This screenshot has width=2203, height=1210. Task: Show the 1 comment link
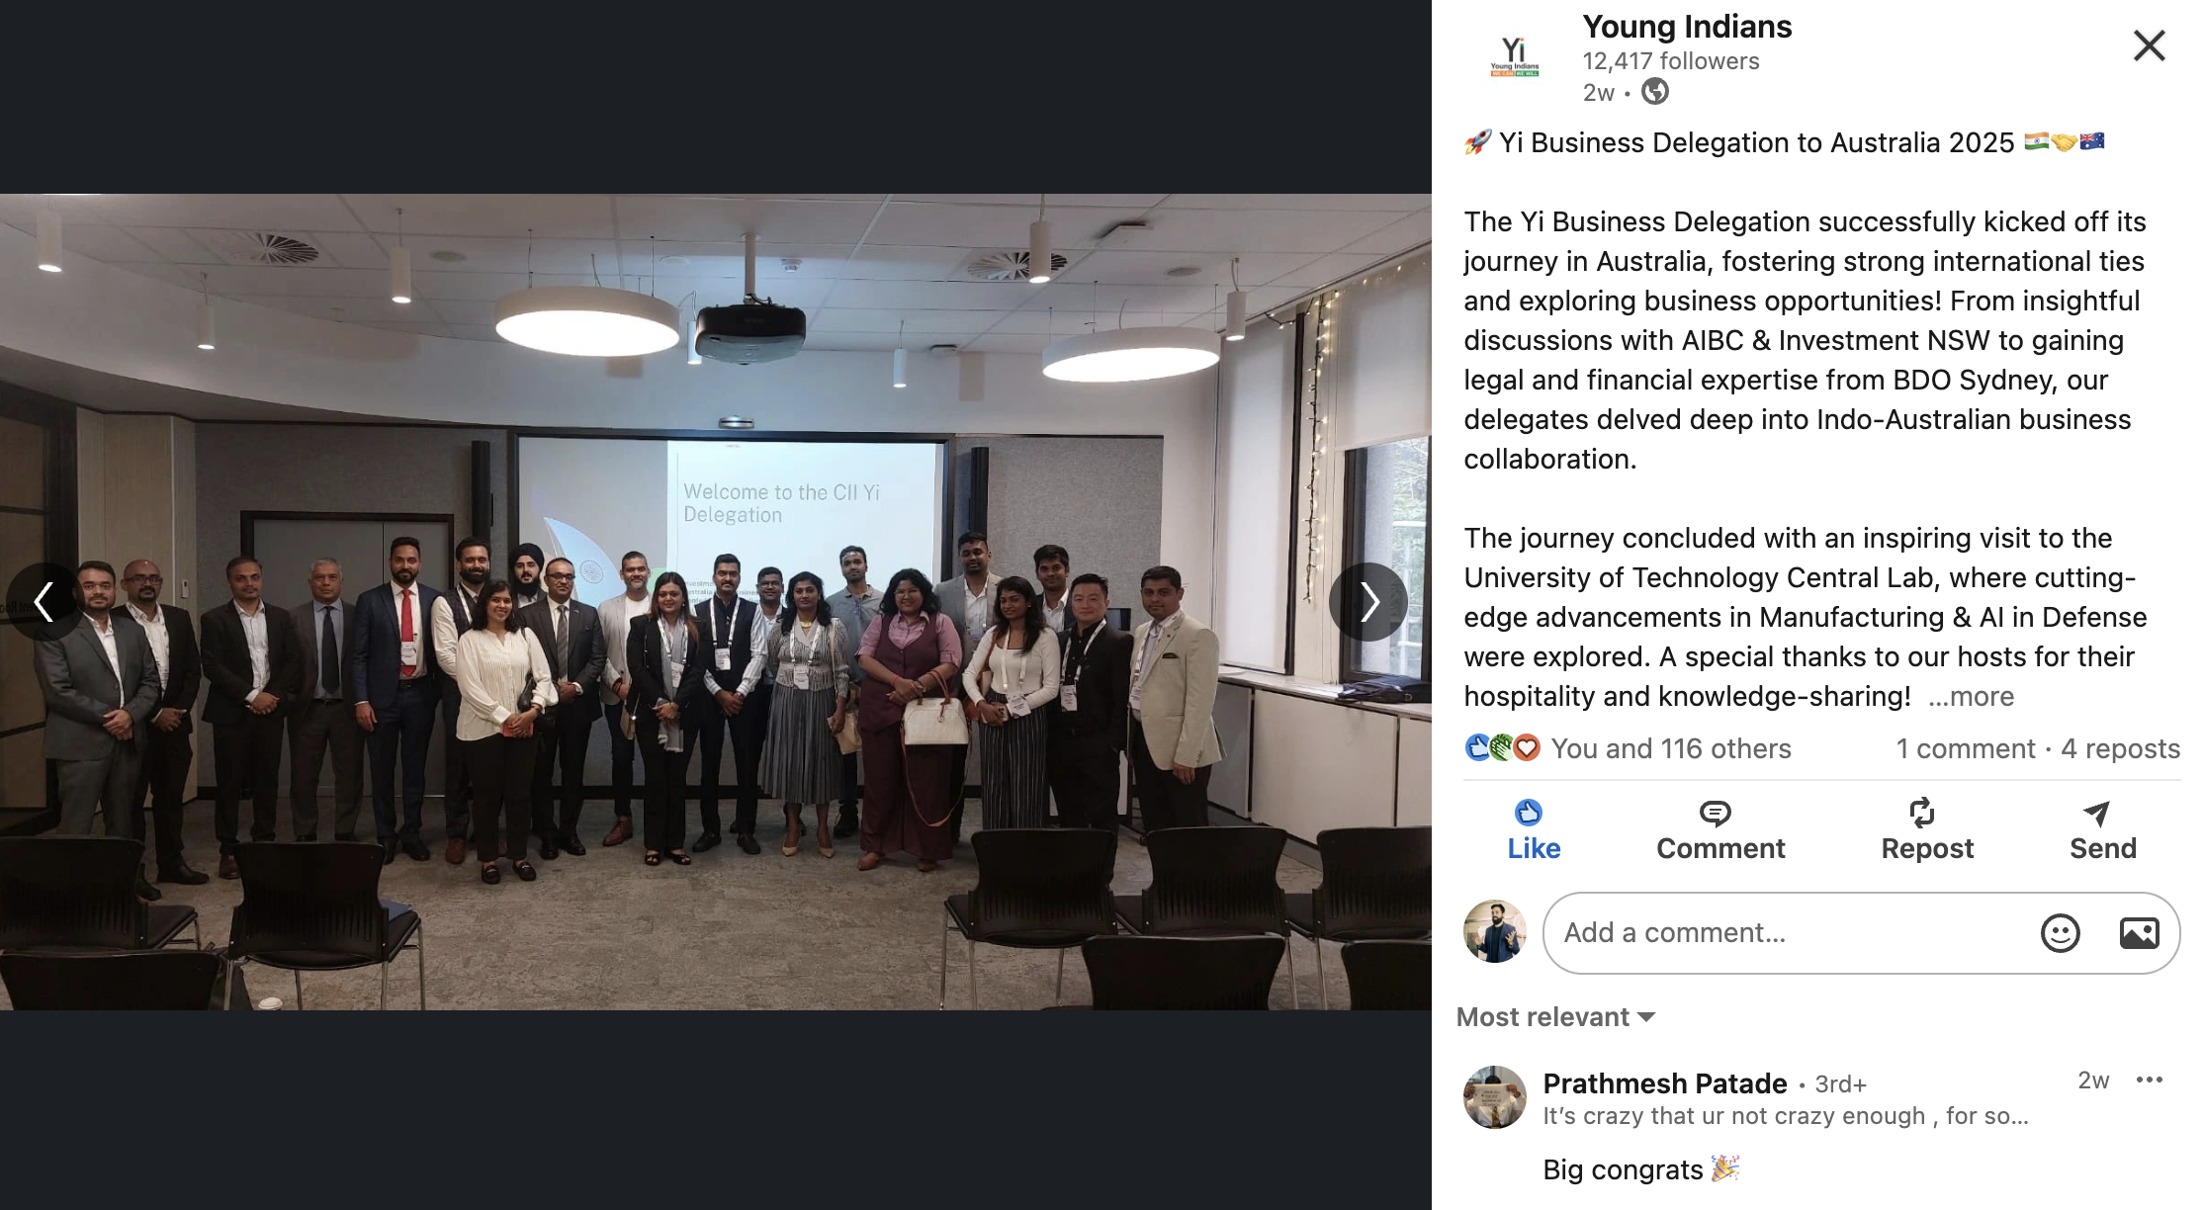click(1965, 748)
